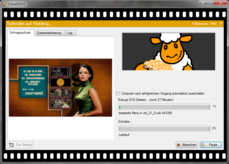Screen dimensions: 229x164
Task: Click the CloneDVD2 app icon in title bar
Action: 4,4
